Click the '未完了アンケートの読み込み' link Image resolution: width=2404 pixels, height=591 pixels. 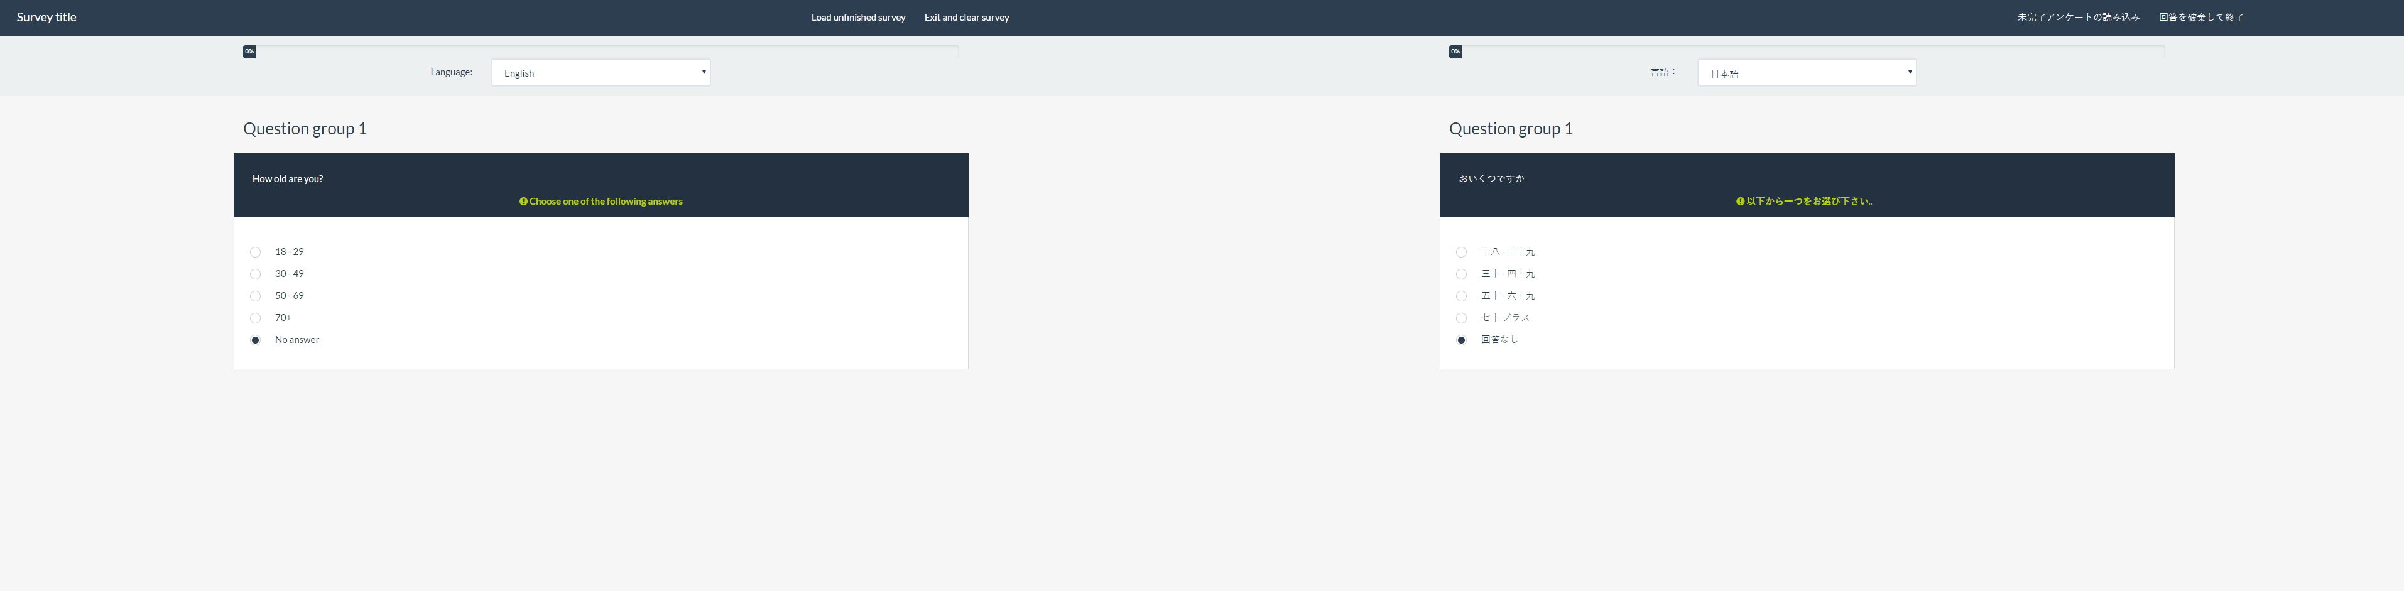tap(2077, 18)
